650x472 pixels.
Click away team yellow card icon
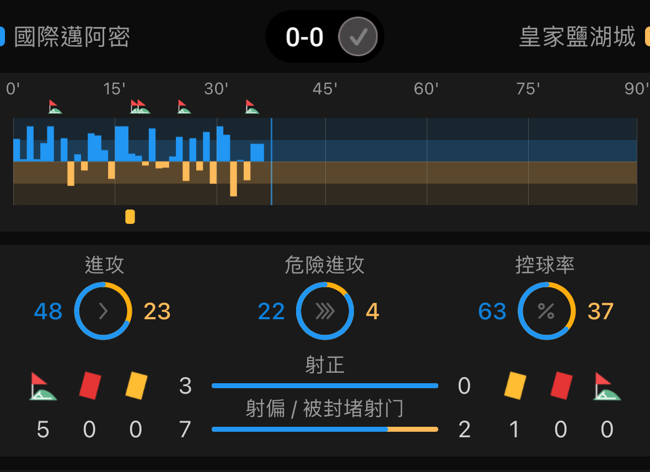tap(515, 386)
